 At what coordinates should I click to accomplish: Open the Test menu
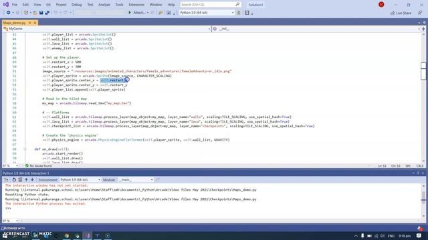pyautogui.click(x=90, y=5)
